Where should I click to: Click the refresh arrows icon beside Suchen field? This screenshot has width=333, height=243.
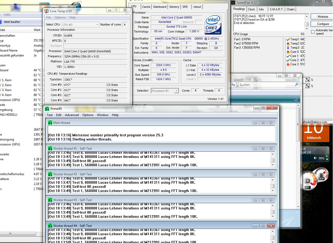[233, 85]
